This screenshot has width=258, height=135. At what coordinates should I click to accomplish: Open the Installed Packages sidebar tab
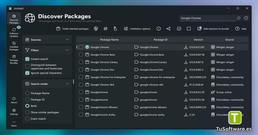pyautogui.click(x=14, y=46)
